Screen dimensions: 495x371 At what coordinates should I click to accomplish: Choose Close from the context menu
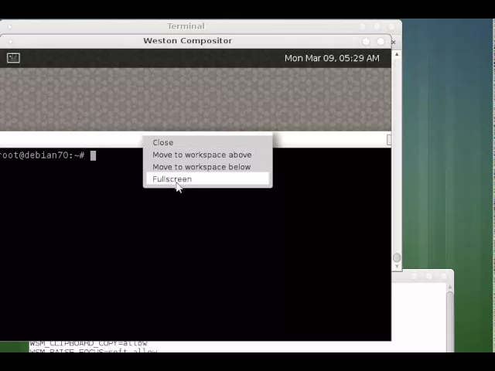tap(208, 142)
